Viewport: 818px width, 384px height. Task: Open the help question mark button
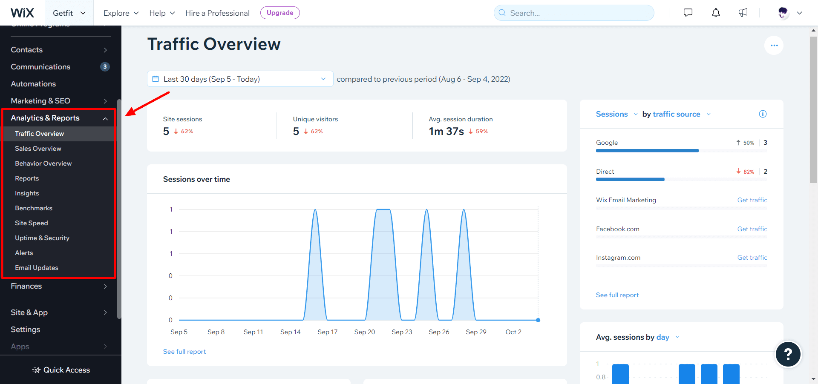click(x=788, y=354)
